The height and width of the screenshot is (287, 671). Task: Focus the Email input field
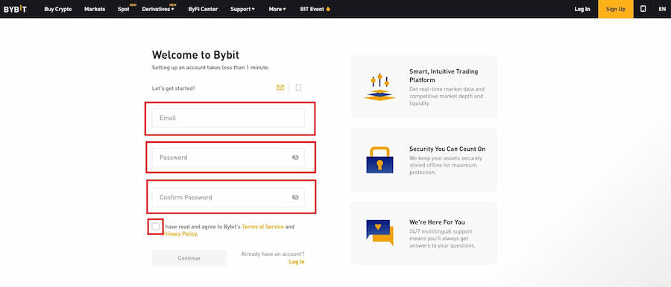tap(228, 117)
